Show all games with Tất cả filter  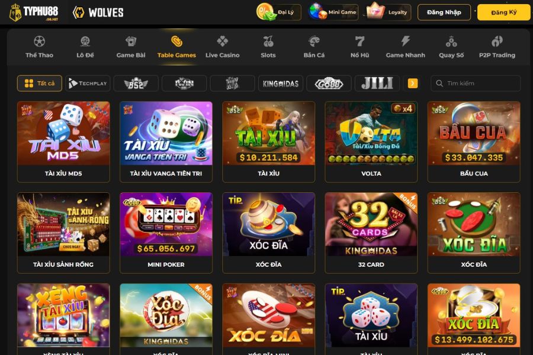click(40, 83)
